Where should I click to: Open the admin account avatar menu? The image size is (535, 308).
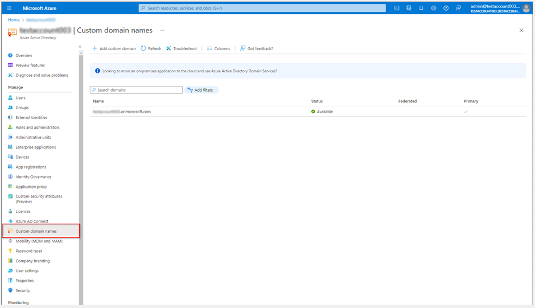click(x=526, y=8)
